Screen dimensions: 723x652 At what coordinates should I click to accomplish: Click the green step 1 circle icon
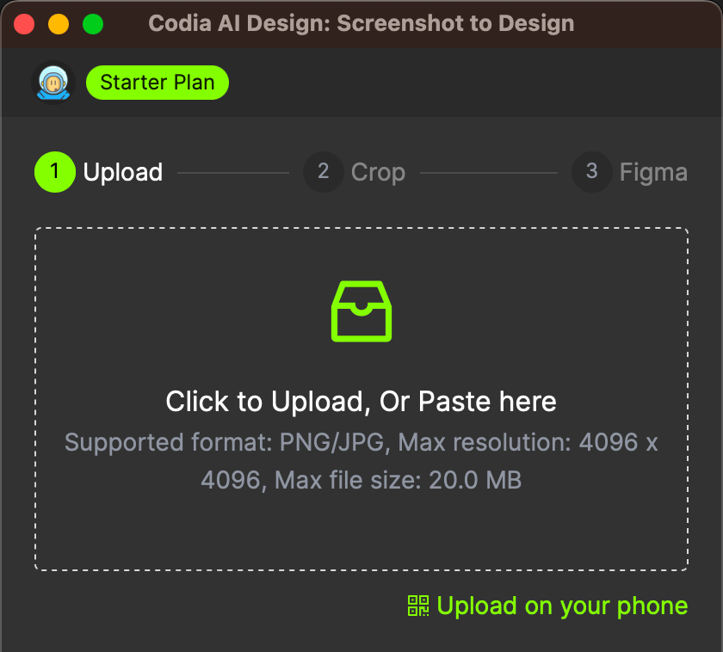click(54, 171)
